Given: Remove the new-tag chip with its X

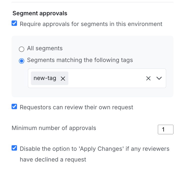Looking at the screenshot, I should (x=63, y=78).
